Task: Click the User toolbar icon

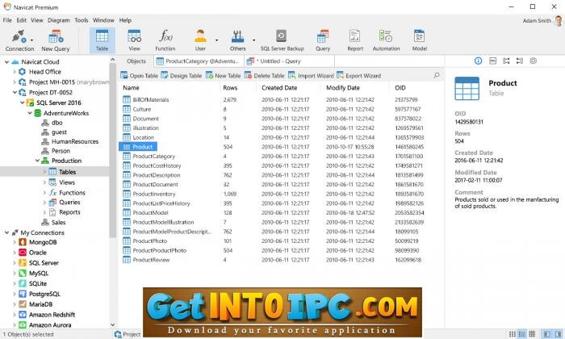Action: (x=200, y=40)
